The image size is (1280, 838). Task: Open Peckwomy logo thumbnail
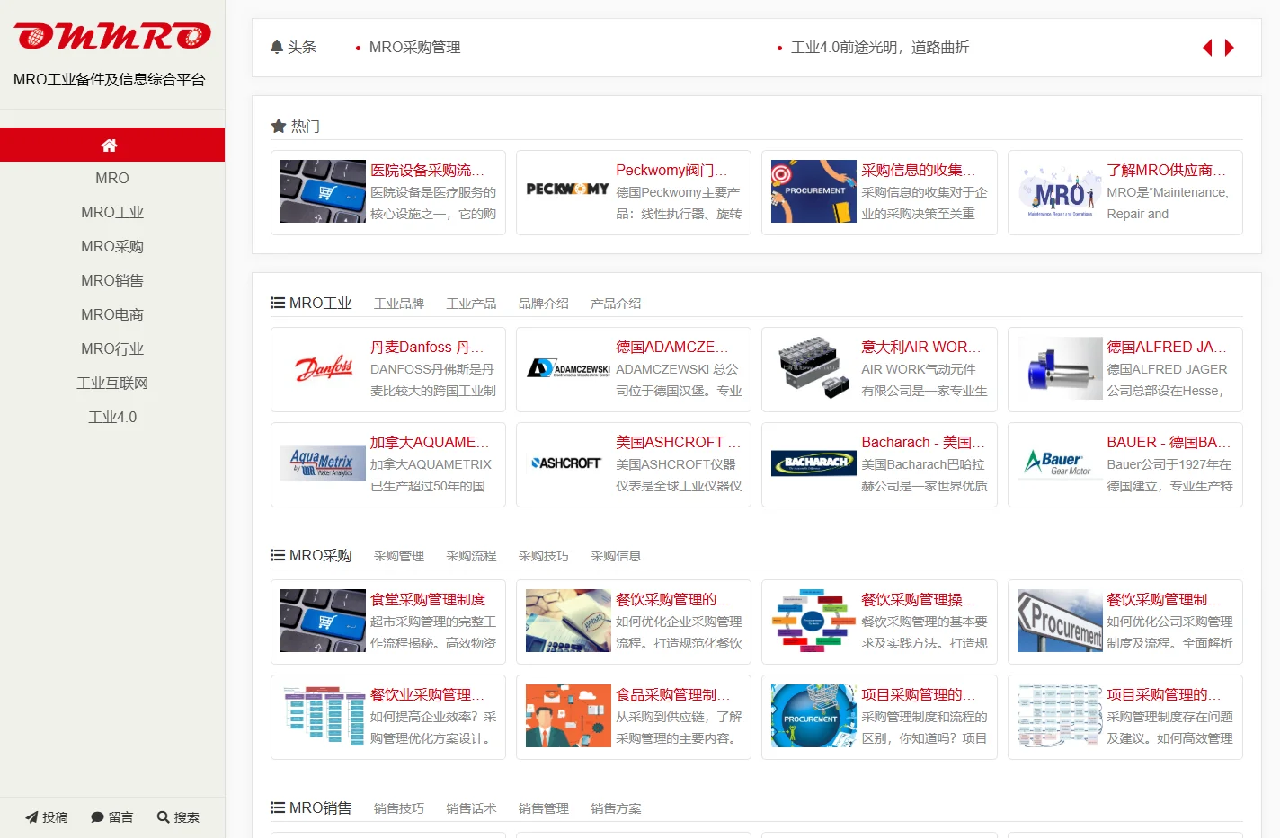tap(568, 191)
